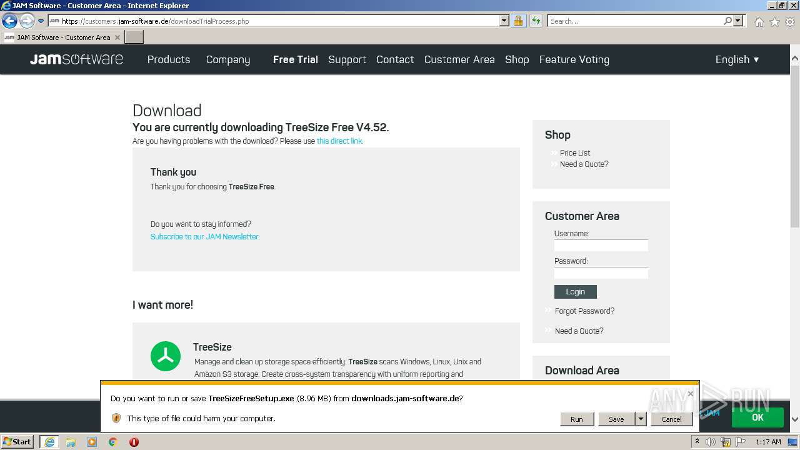Screen dimensions: 800x450
Task: Click Save in the download prompt
Action: [616, 419]
